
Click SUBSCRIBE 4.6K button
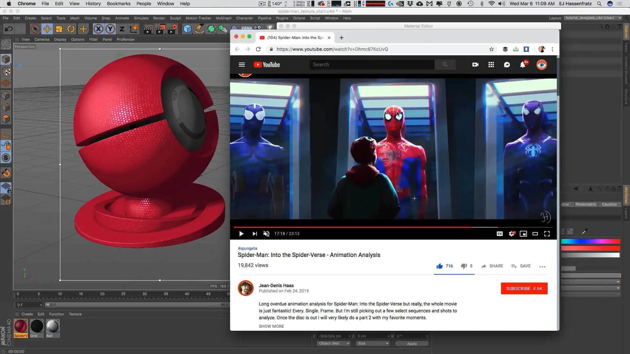click(x=524, y=288)
